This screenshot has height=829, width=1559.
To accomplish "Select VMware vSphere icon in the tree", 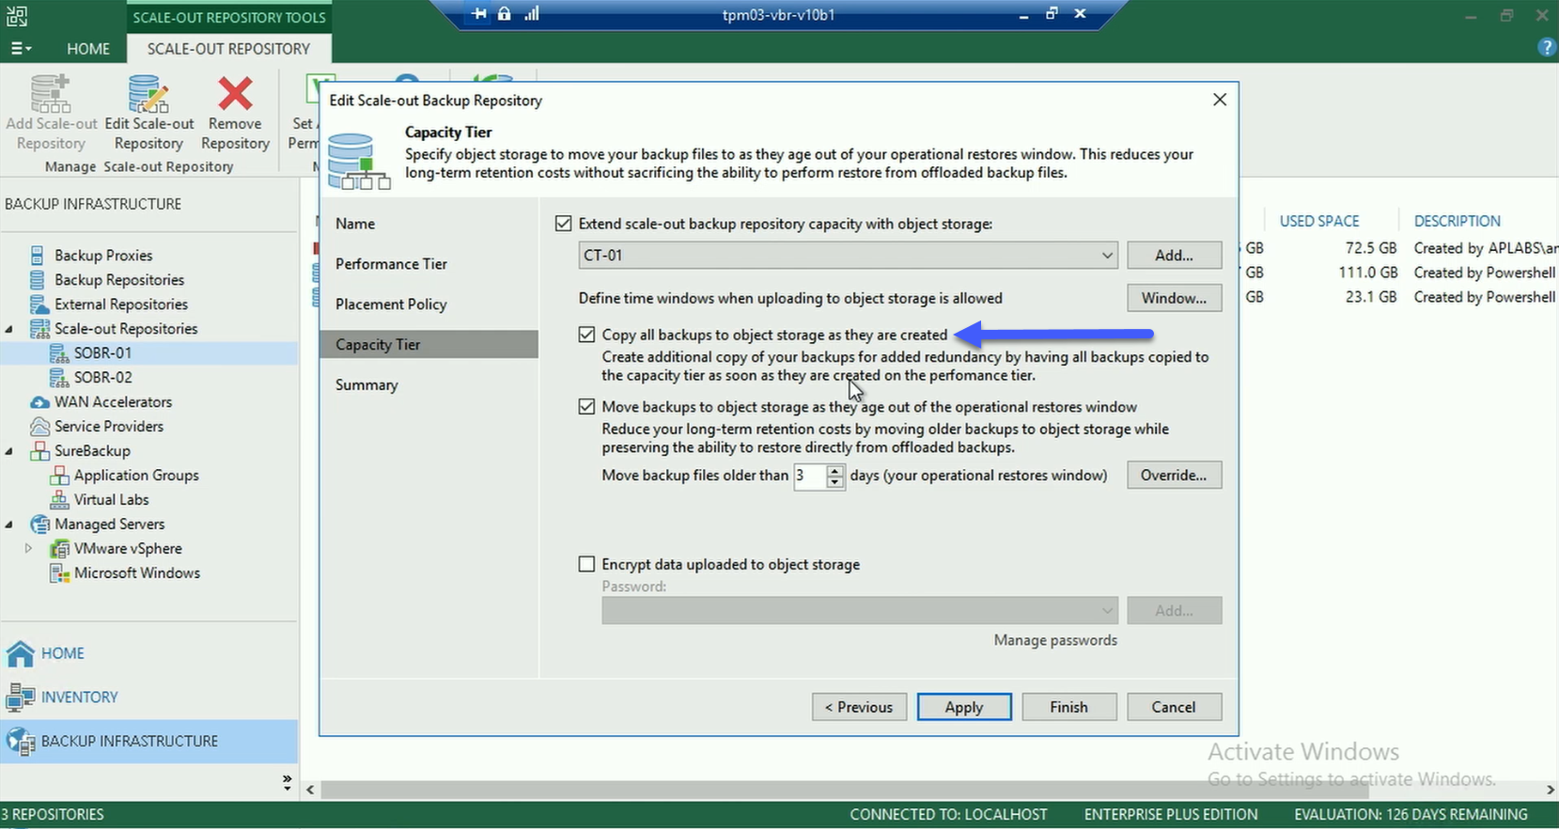I will click(58, 549).
